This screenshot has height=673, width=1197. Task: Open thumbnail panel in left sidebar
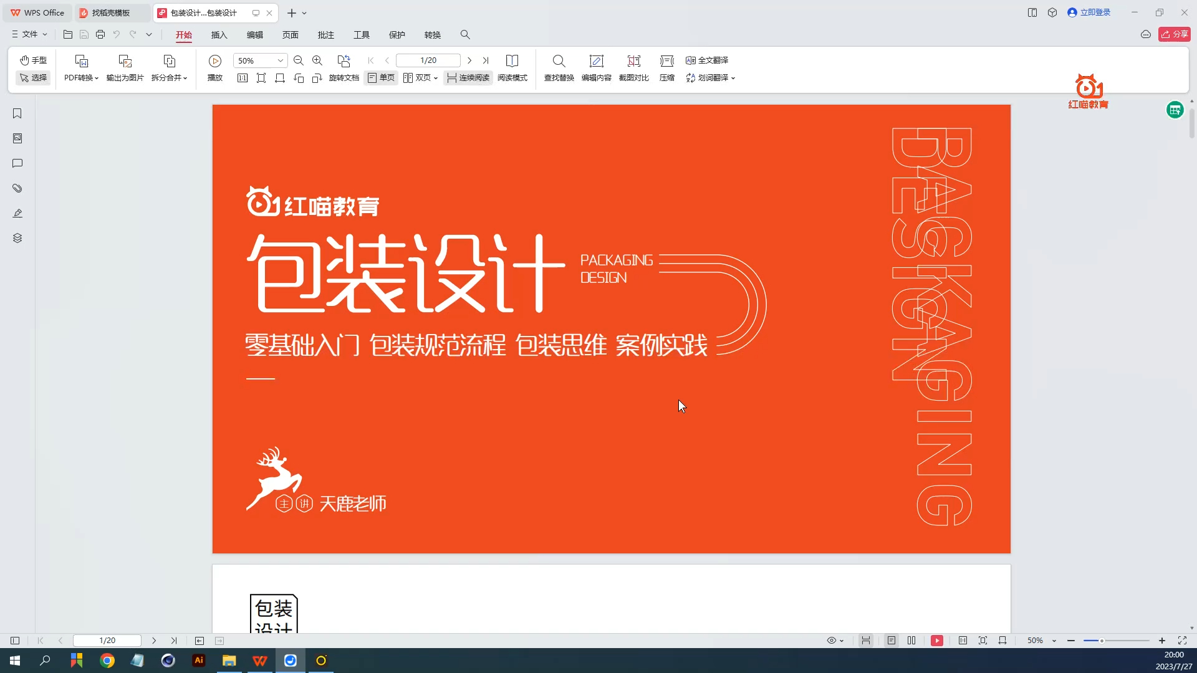tap(17, 138)
